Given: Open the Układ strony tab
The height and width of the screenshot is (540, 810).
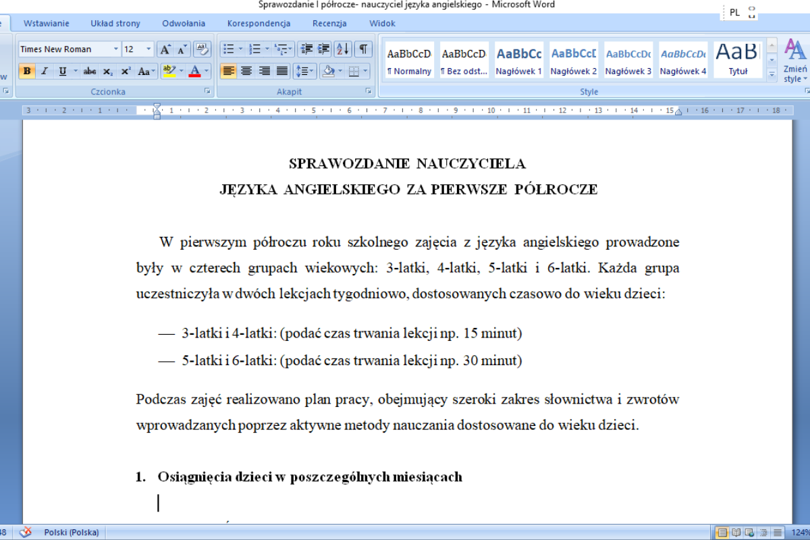Looking at the screenshot, I should pos(115,24).
